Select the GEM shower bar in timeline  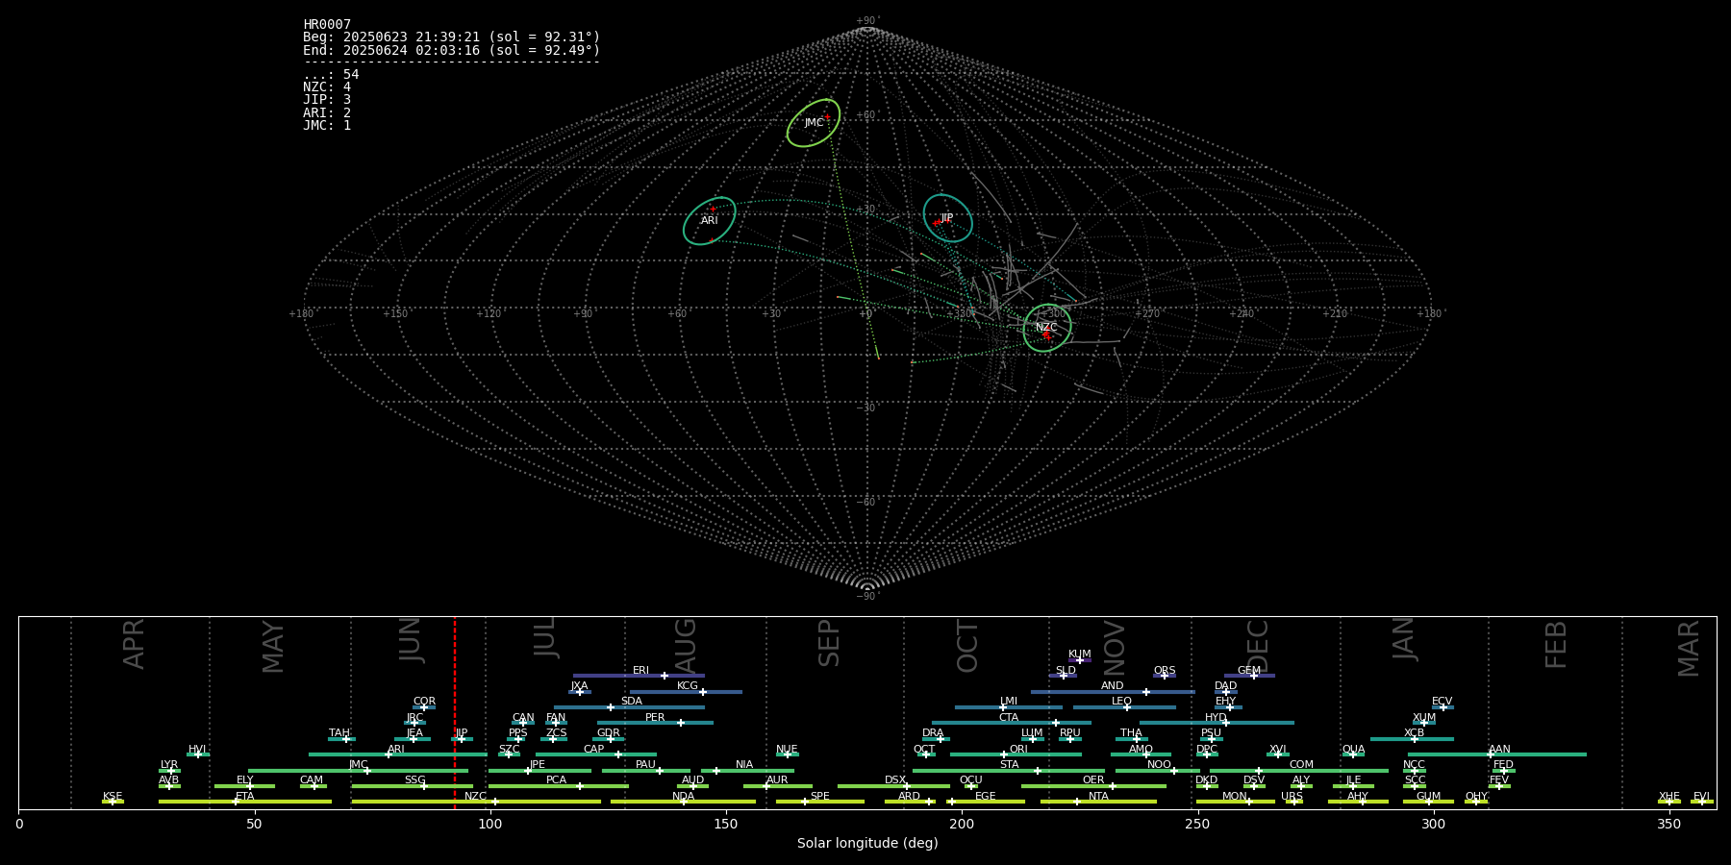(x=1249, y=676)
